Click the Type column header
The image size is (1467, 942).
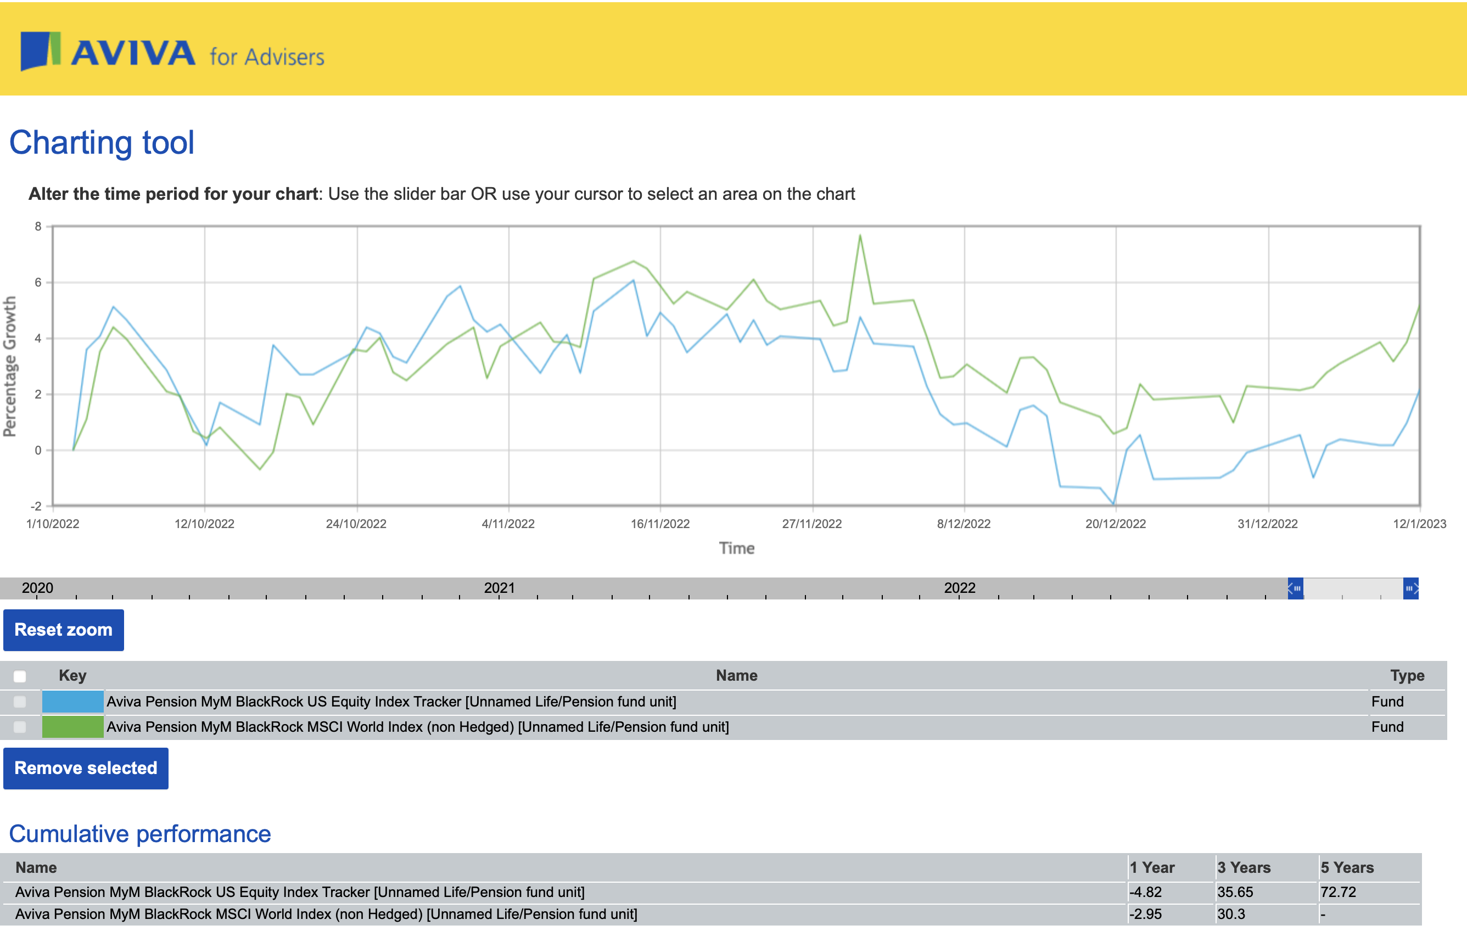1407,675
